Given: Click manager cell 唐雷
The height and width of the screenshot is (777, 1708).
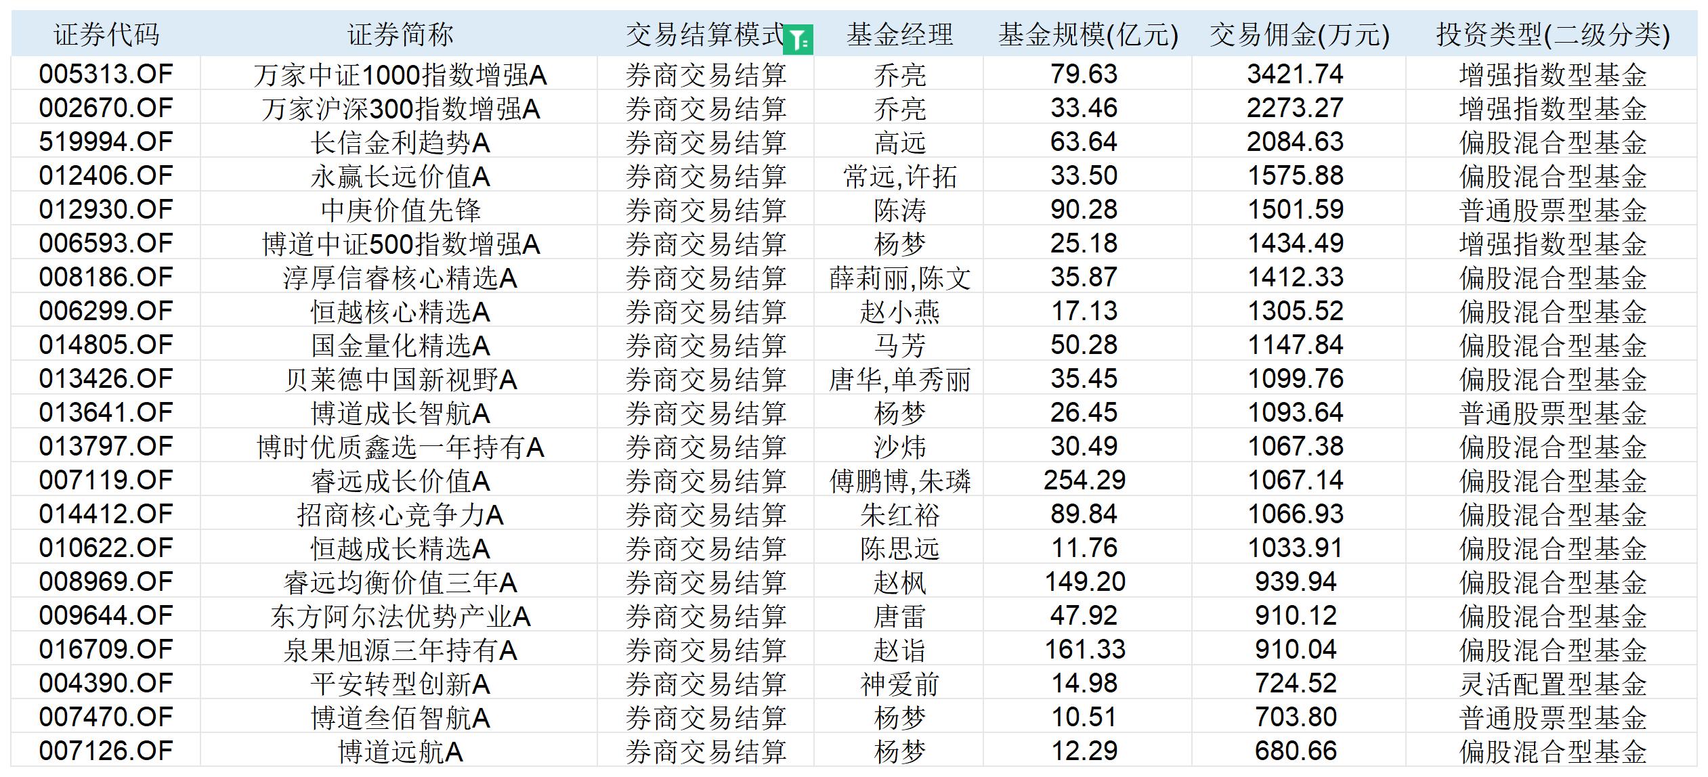Looking at the screenshot, I should coord(899,616).
